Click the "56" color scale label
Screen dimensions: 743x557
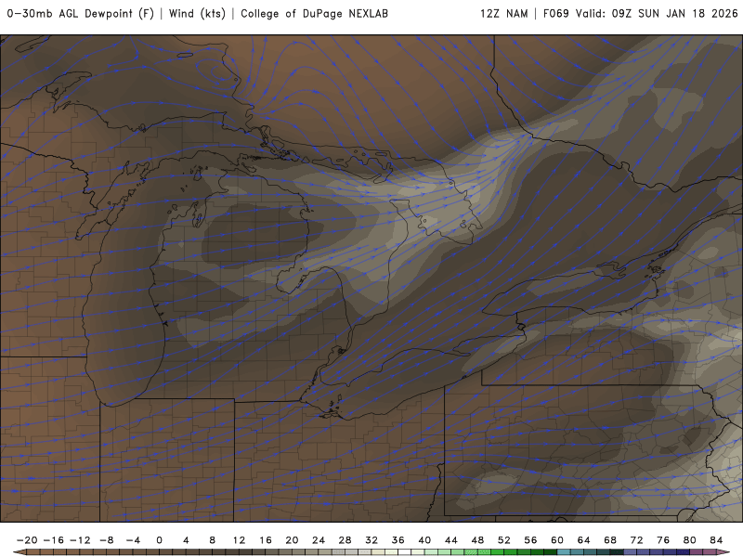(530, 540)
